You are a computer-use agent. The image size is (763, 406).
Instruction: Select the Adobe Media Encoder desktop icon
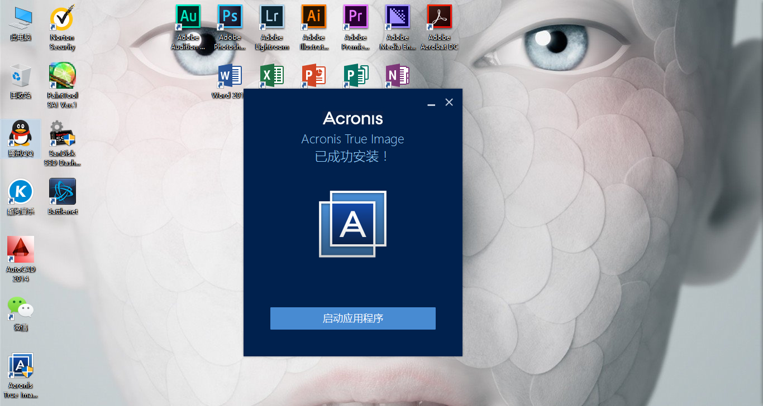click(398, 27)
